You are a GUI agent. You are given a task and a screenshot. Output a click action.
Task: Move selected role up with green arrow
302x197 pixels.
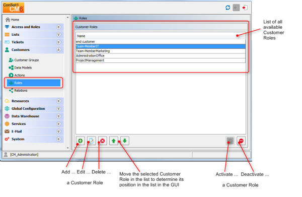point(114,141)
